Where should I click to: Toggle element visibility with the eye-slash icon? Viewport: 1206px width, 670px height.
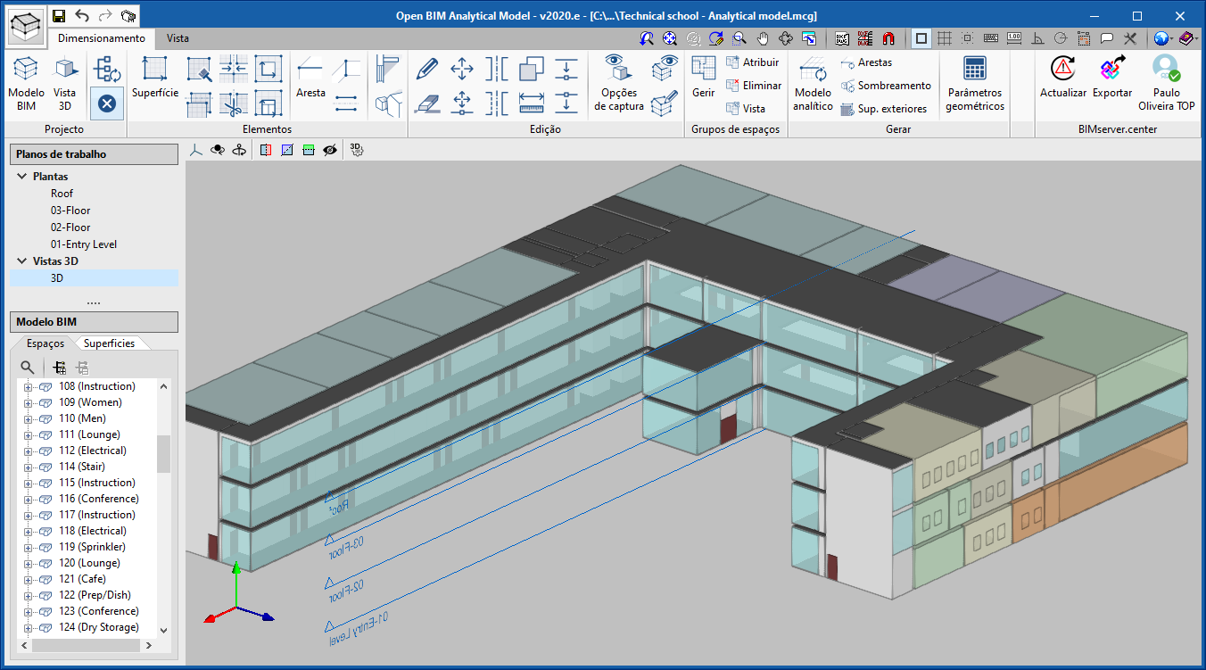[x=331, y=150]
